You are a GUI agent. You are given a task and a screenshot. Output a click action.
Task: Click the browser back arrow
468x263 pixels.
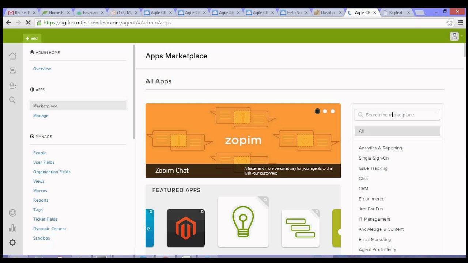(8, 23)
